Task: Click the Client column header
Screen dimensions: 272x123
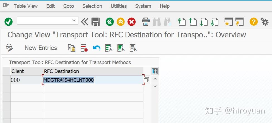Action: click(x=27, y=71)
